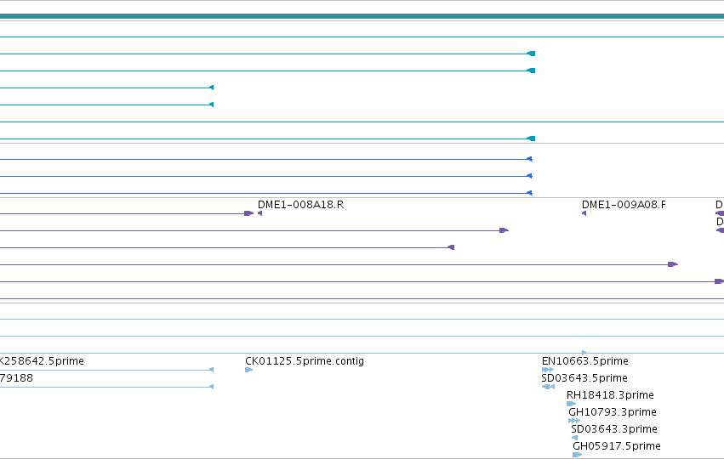The height and width of the screenshot is (459, 724).
Task: Click the marker under SD03643.3prime
Action: (575, 438)
